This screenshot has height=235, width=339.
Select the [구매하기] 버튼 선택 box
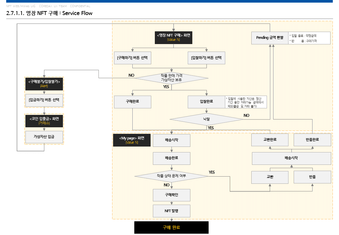click(x=133, y=58)
